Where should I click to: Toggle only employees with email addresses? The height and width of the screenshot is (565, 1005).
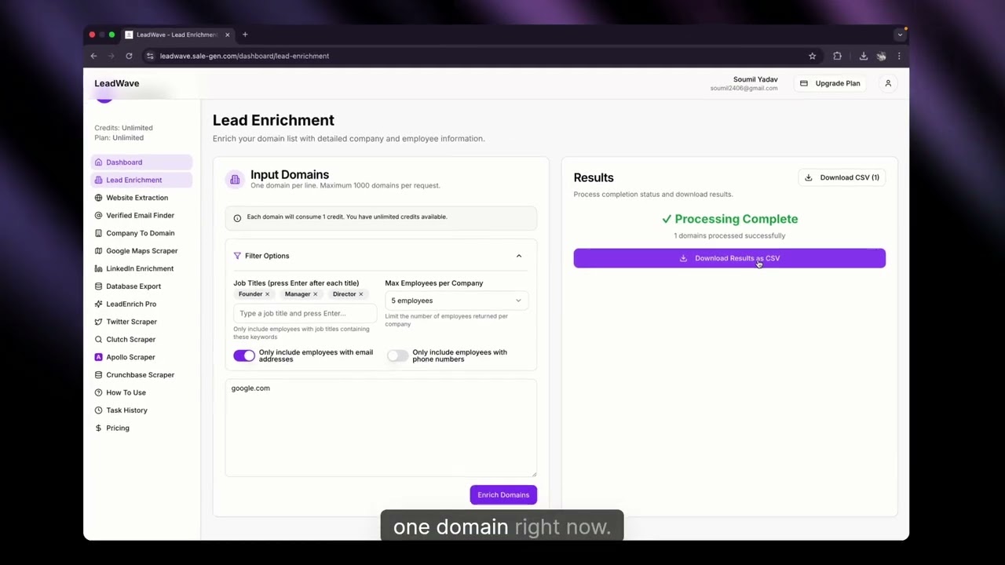coord(244,355)
